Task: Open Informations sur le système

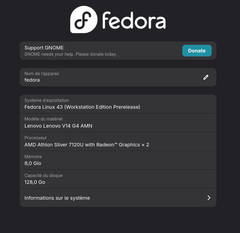Action: point(57,198)
